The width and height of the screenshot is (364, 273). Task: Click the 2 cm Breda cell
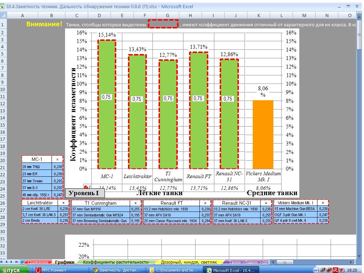[40, 220]
